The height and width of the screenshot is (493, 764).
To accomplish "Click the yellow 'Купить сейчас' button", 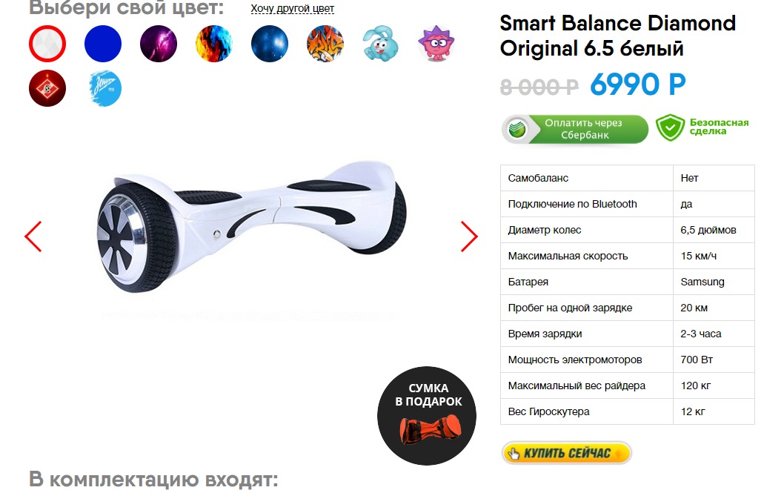I will [x=567, y=453].
